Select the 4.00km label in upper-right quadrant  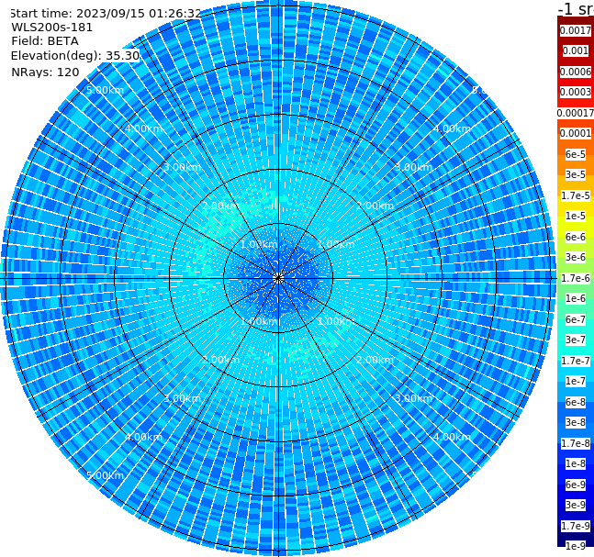452,128
